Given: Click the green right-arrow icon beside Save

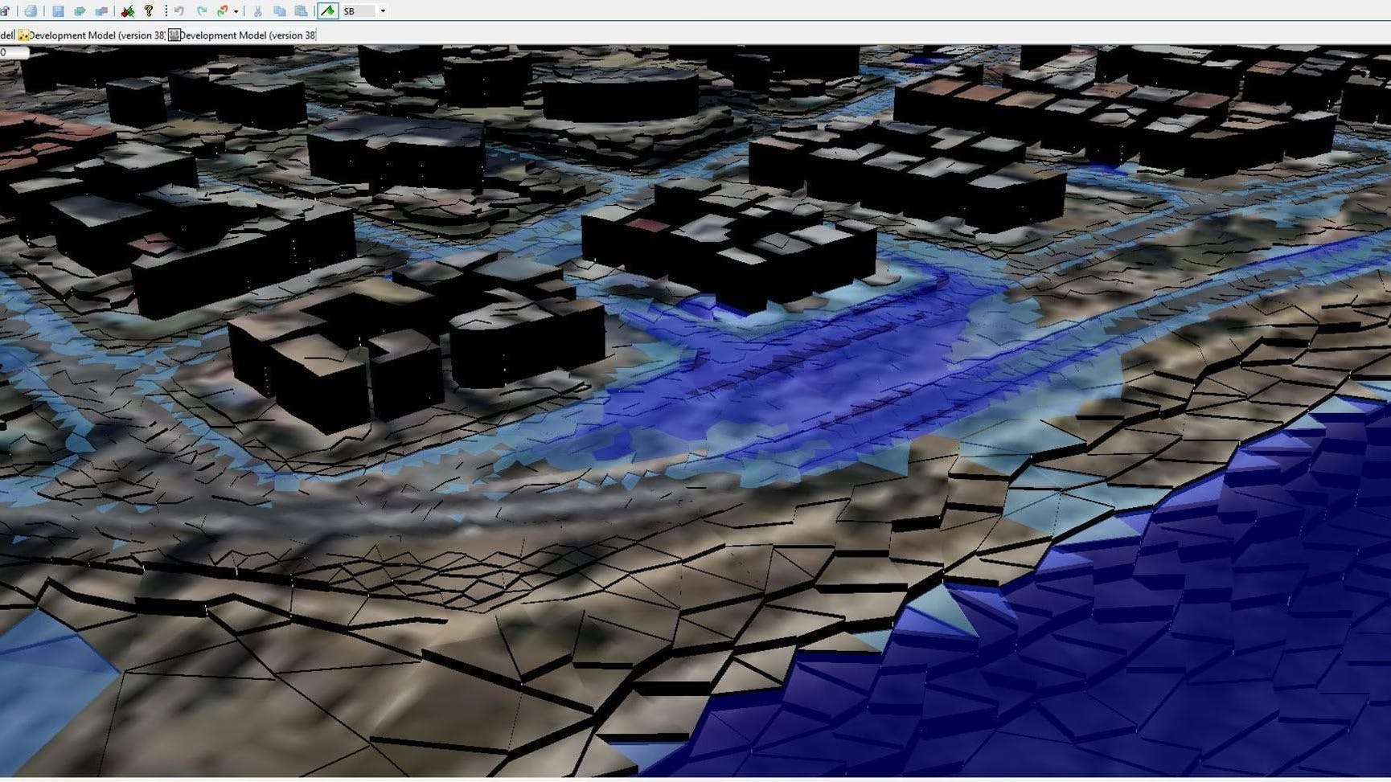Looking at the screenshot, I should tap(80, 11).
